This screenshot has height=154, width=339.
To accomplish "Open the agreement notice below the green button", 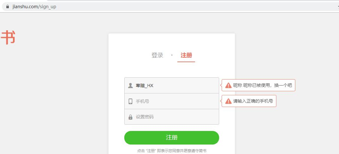I will point(172,151).
